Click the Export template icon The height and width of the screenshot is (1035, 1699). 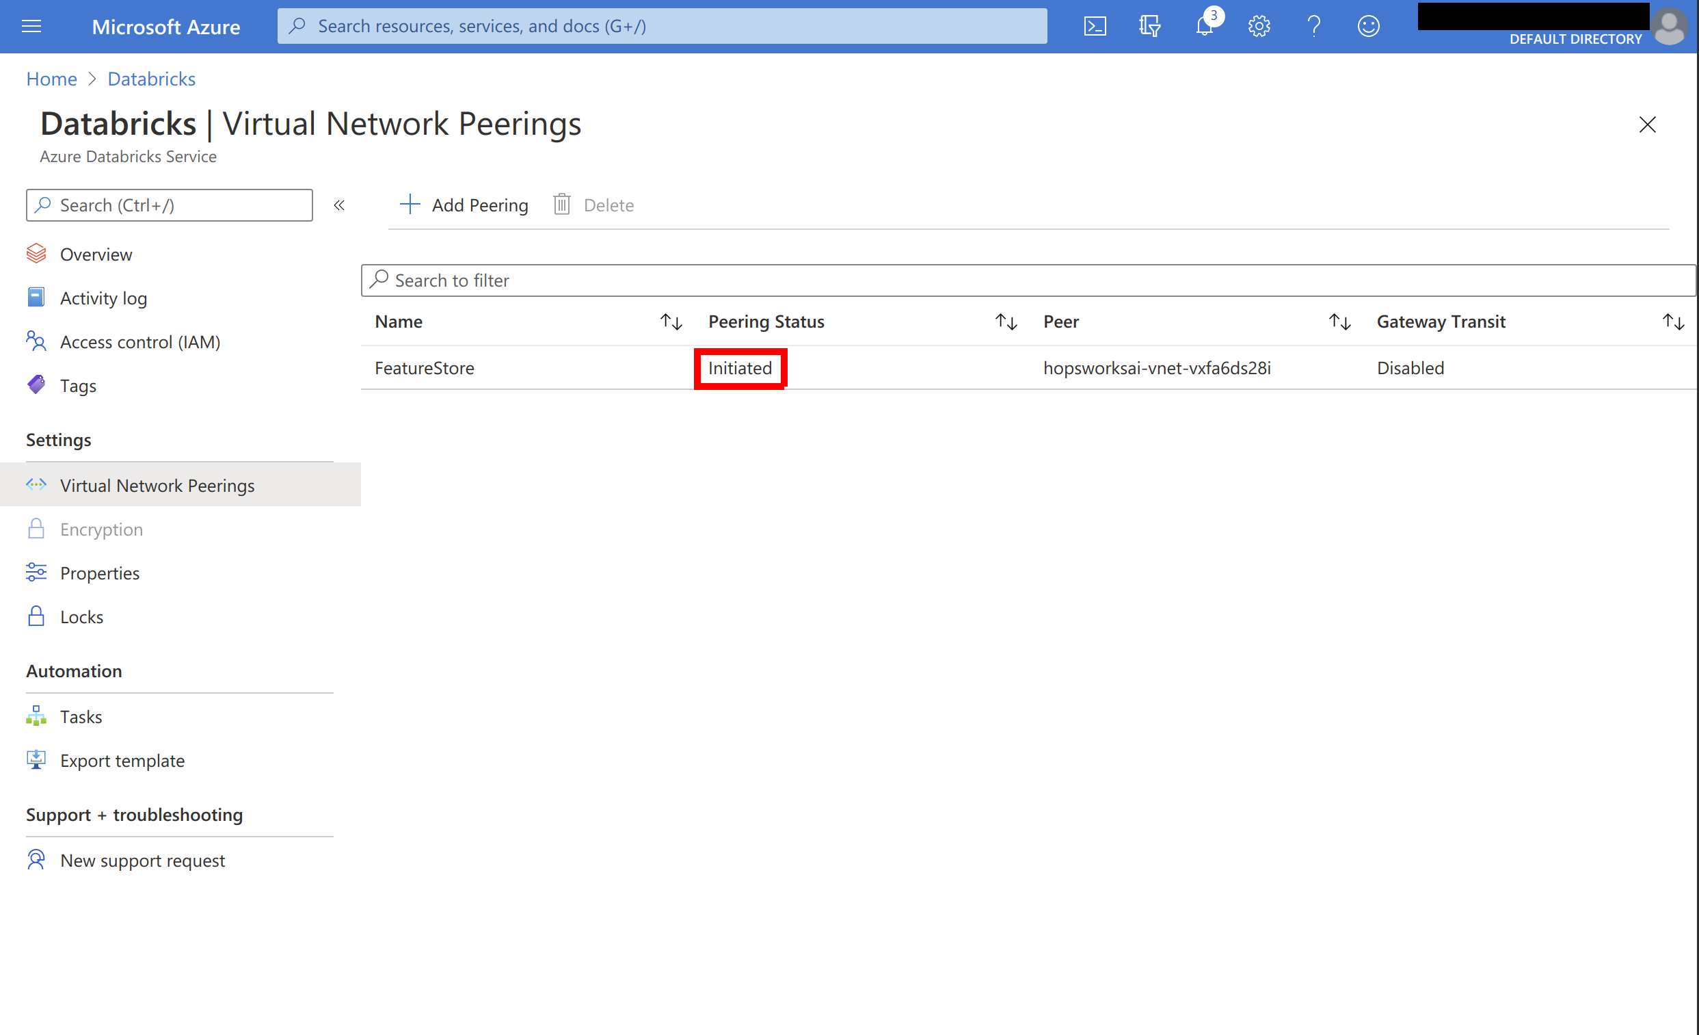point(36,758)
